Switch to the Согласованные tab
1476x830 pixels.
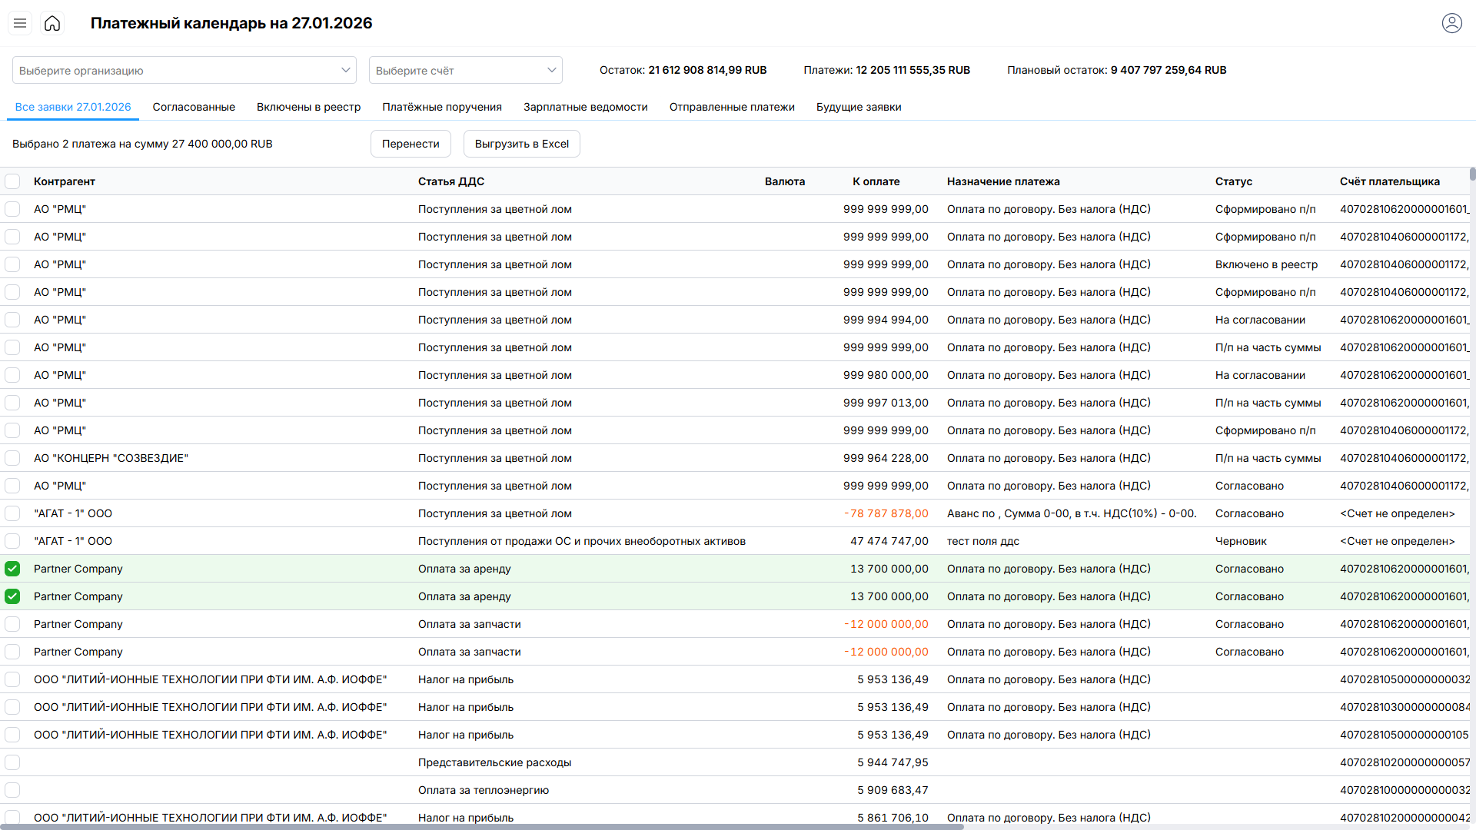[x=194, y=107]
